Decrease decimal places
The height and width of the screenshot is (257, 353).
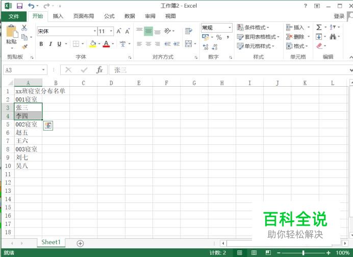(x=215, y=47)
